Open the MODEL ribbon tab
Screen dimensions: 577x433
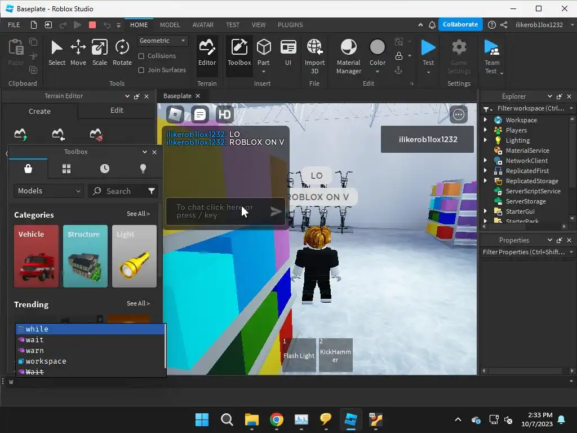coord(170,25)
